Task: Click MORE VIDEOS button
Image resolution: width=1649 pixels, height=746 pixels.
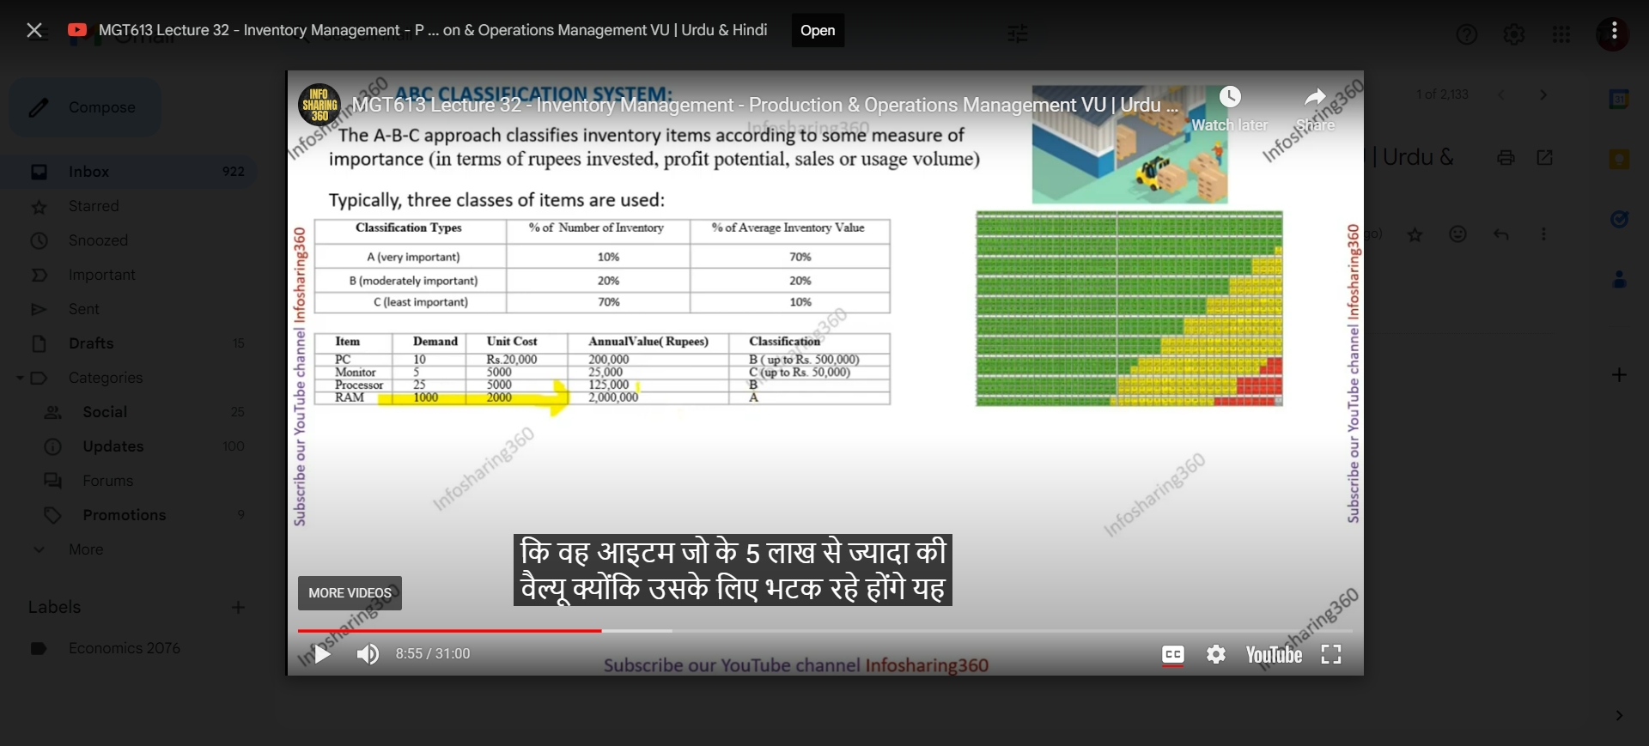Action: (x=350, y=593)
